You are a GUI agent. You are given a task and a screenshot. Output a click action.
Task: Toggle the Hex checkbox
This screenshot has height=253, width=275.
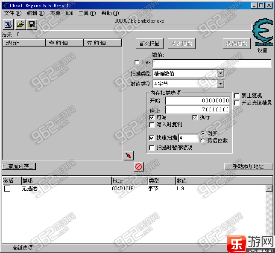pyautogui.click(x=137, y=62)
